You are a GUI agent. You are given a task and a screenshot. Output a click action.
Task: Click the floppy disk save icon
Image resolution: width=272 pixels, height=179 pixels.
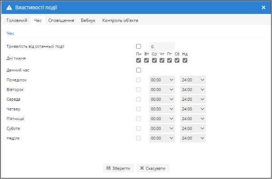(x=108, y=168)
